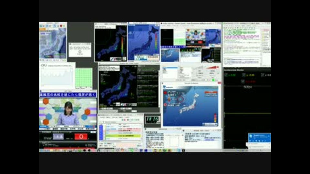Select the highlighted blue entry in the sources list
Image resolution: width=310 pixels, height=174 pixels.
pyautogui.click(x=170, y=68)
